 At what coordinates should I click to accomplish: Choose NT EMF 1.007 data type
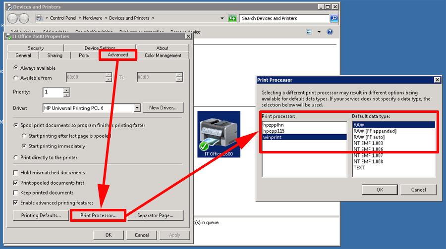[393, 155]
